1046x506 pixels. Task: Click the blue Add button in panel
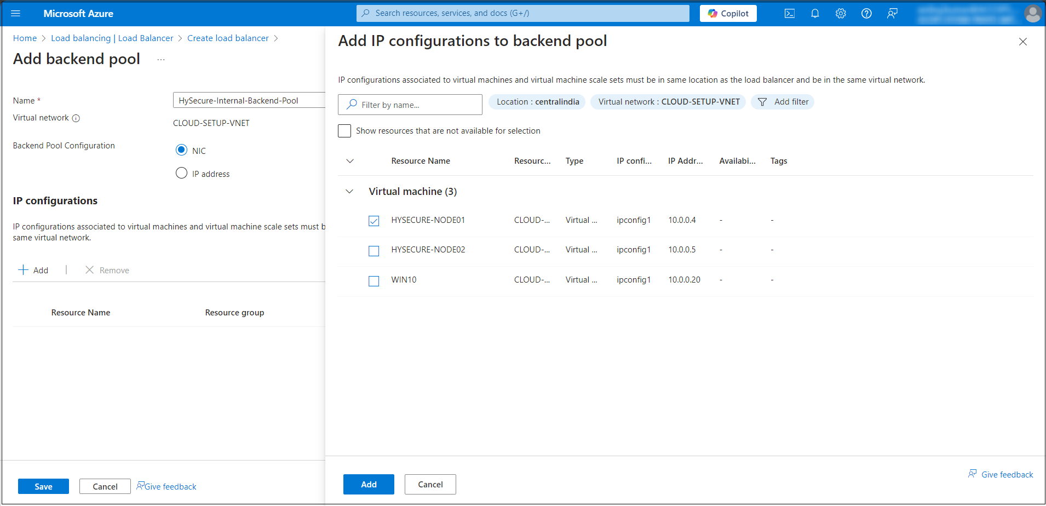pos(369,485)
